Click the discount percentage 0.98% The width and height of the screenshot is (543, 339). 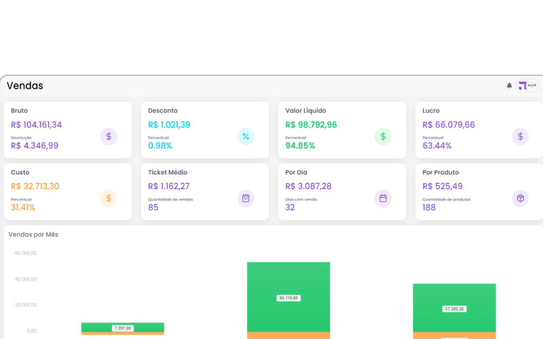point(160,146)
